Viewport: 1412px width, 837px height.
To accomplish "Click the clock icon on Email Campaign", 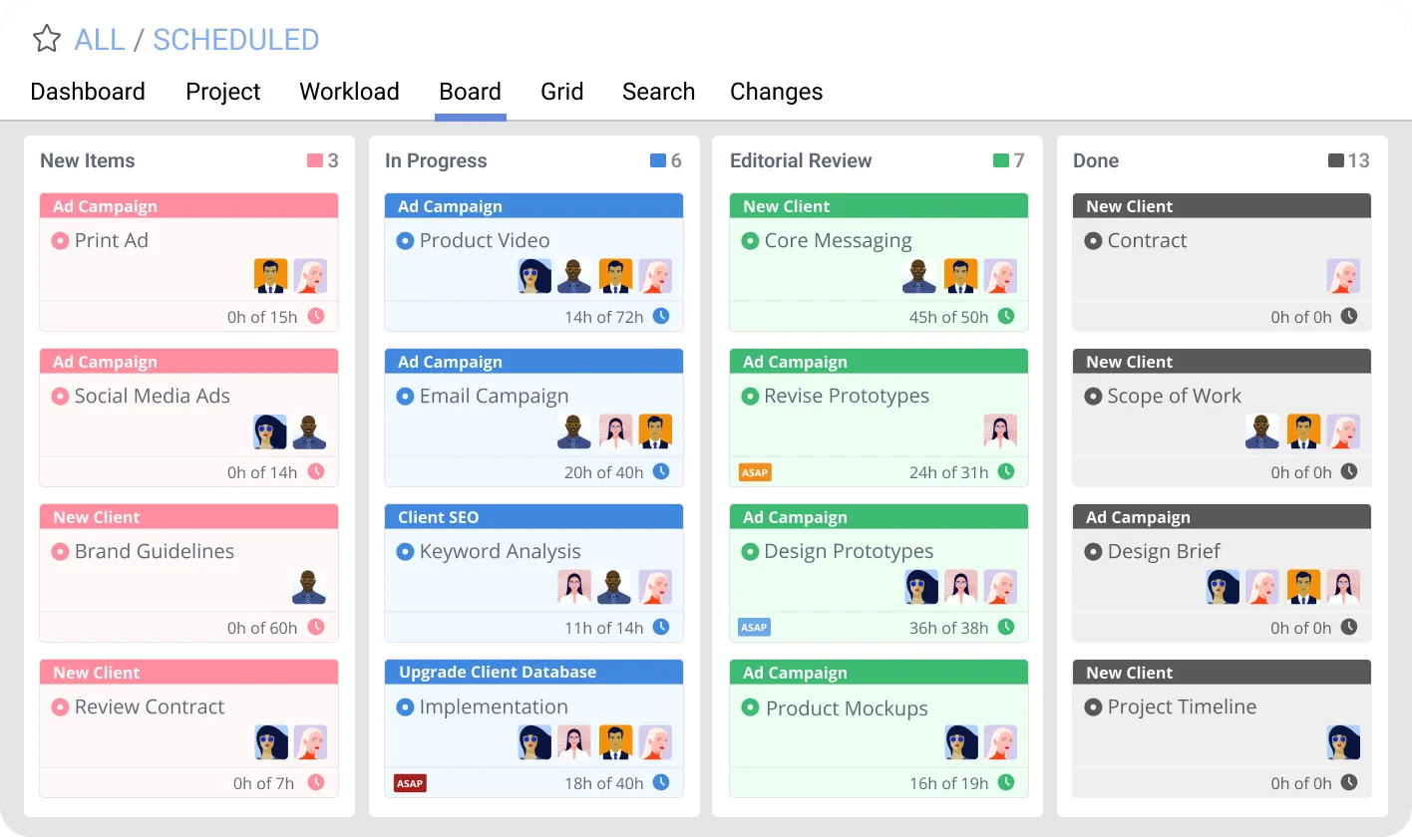I will coord(661,471).
